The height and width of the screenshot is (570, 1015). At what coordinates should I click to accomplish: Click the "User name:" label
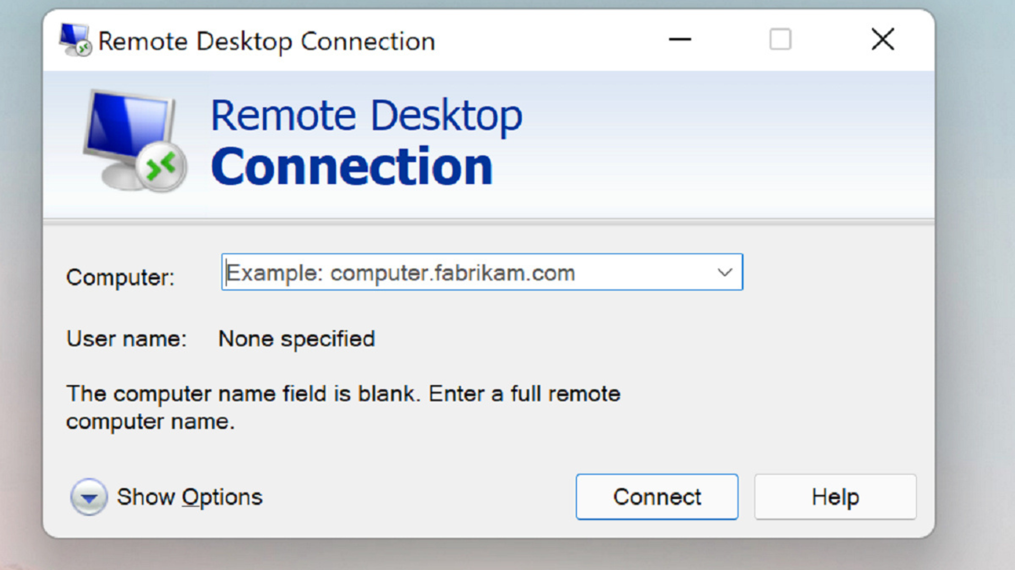[x=126, y=339]
